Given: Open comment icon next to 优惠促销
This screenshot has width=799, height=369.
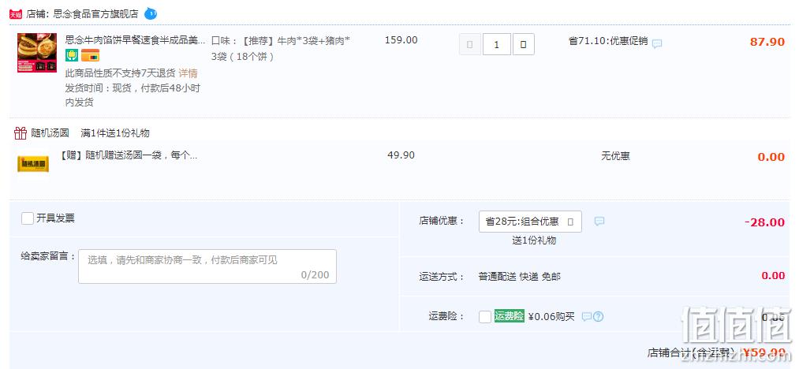Looking at the screenshot, I should [x=657, y=43].
